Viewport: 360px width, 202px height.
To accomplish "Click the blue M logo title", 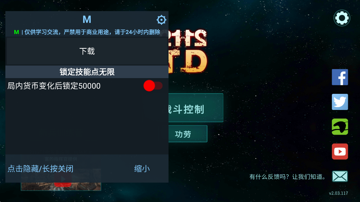I will [87, 19].
